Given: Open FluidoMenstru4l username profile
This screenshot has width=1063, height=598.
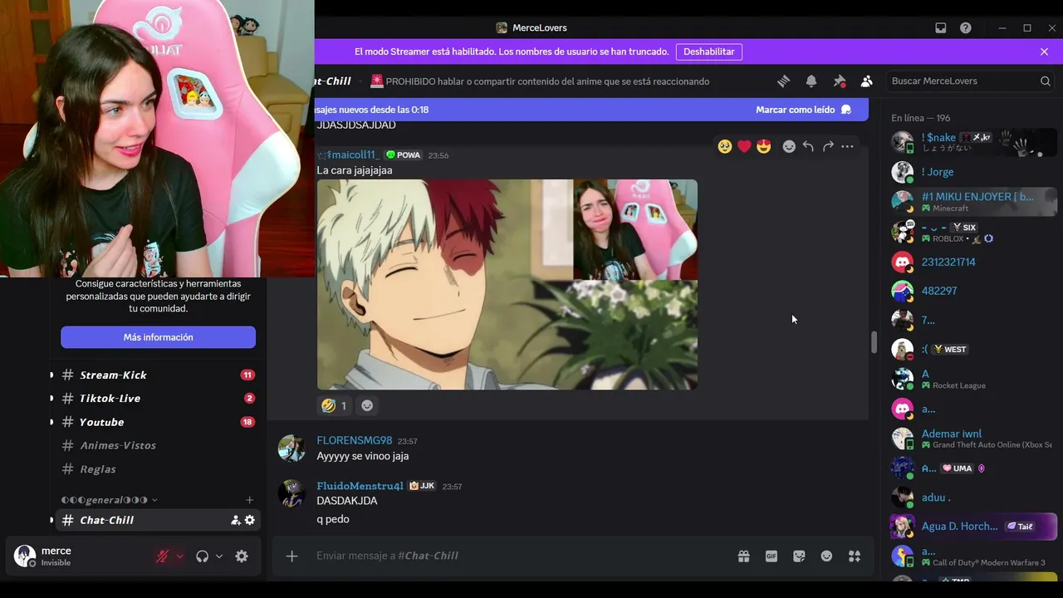Looking at the screenshot, I should pos(360,486).
